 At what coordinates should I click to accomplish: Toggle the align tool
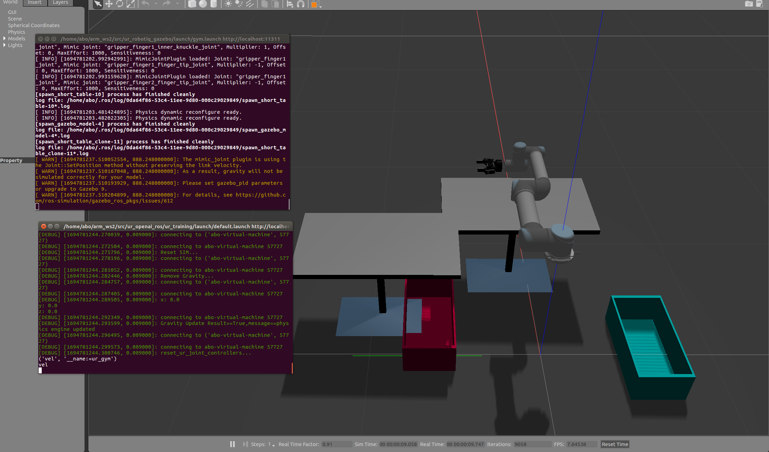pyautogui.click(x=290, y=5)
